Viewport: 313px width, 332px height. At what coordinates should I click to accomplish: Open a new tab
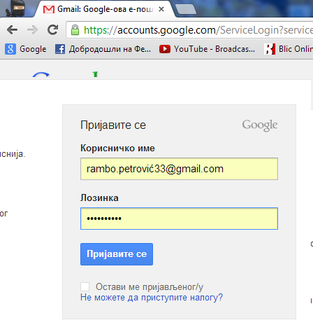click(x=186, y=9)
